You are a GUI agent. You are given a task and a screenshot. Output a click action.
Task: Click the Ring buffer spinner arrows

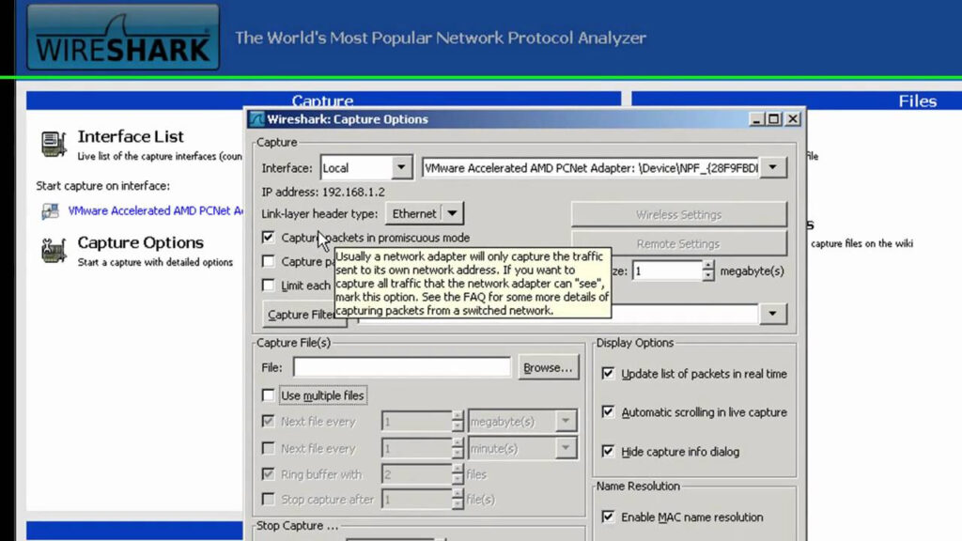pos(458,474)
